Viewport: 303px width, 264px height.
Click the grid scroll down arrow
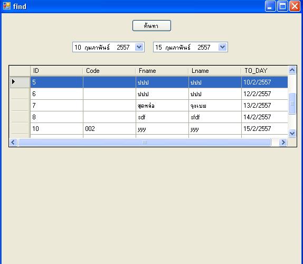pyautogui.click(x=292, y=133)
